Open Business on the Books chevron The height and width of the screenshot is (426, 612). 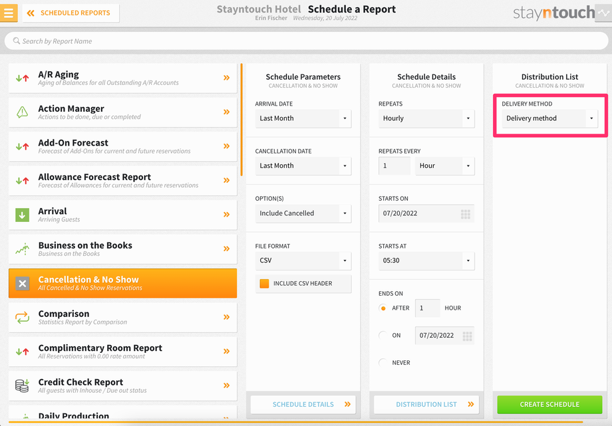(226, 249)
